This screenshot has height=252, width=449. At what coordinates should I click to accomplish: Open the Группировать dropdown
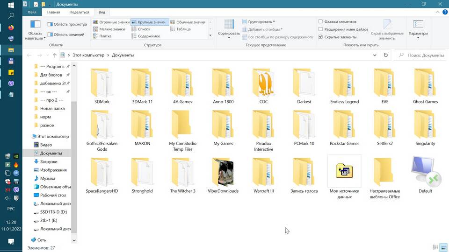point(259,21)
